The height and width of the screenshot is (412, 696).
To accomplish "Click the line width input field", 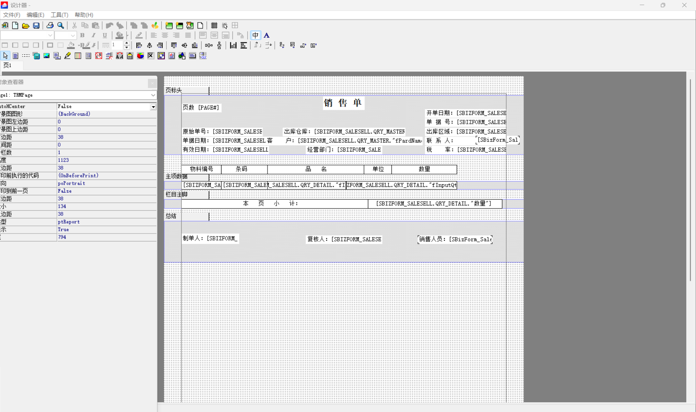I will 117,45.
